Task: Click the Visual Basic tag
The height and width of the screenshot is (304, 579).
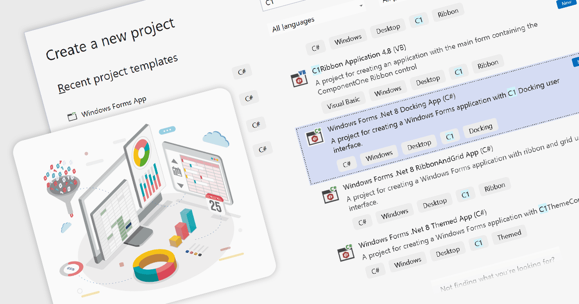Action: pos(343,102)
